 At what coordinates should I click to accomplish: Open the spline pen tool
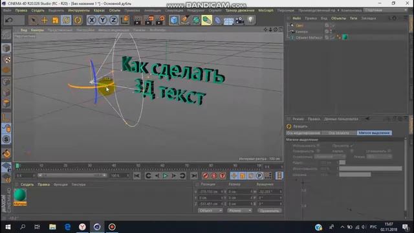point(185,20)
